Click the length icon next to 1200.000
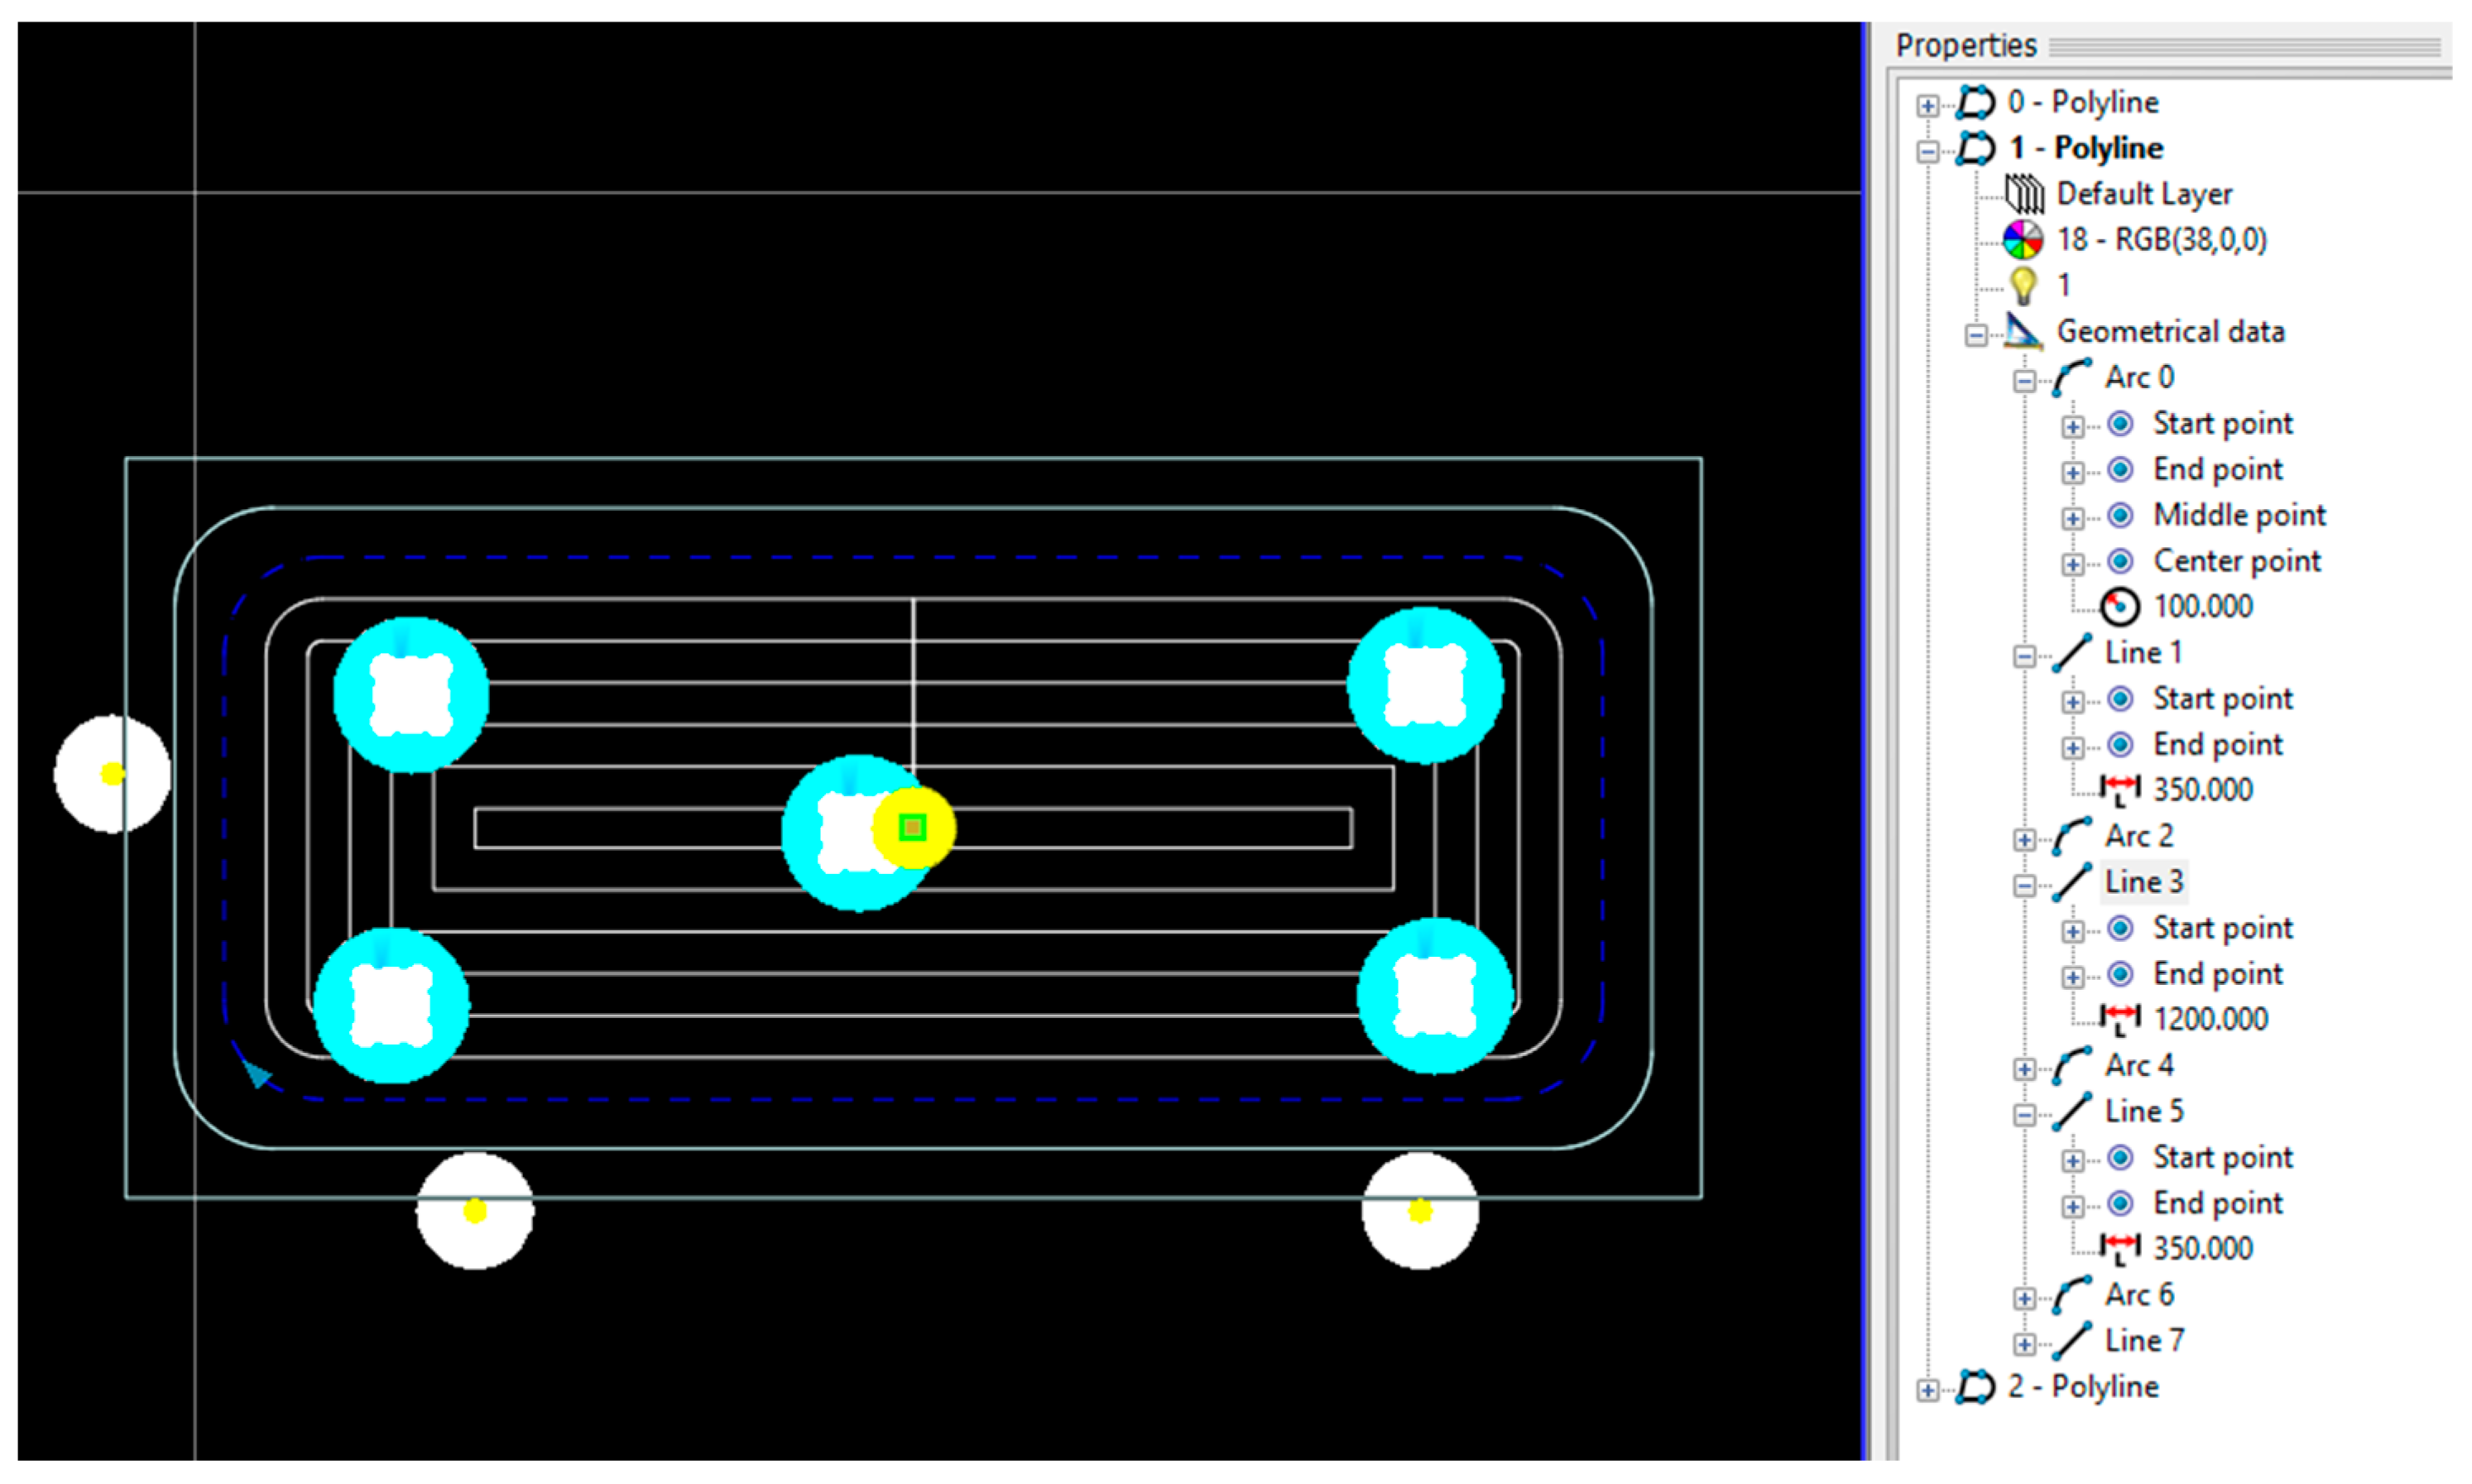2472x1484 pixels. 2119,1019
